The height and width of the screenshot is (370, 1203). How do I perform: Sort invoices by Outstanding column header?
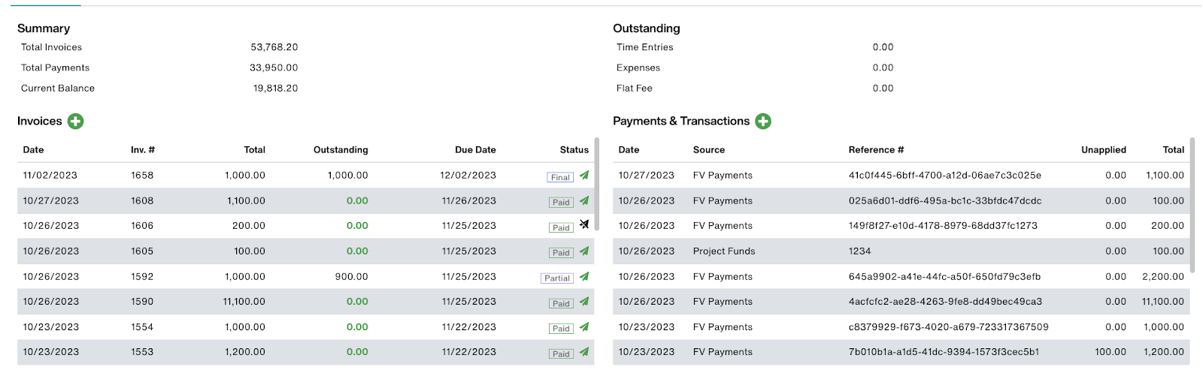click(341, 150)
